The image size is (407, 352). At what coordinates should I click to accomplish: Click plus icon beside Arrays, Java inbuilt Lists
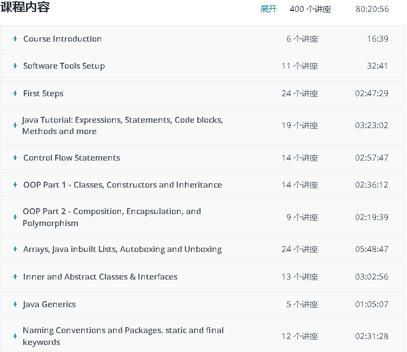tap(15, 249)
